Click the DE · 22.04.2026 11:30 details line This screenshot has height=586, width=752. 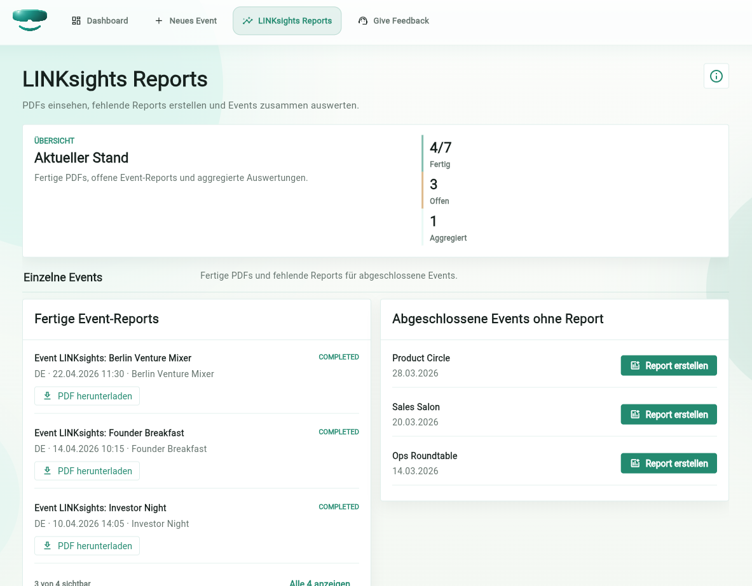(124, 374)
